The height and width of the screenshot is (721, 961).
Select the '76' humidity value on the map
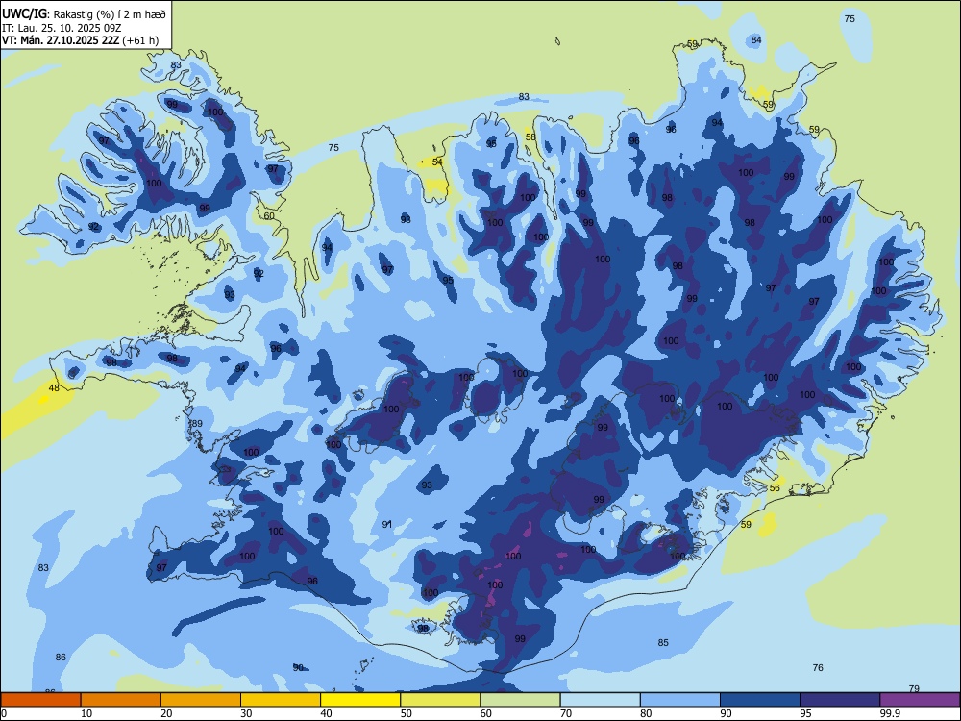click(x=818, y=667)
